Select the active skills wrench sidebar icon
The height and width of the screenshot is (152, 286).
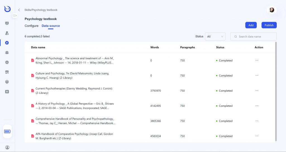pyautogui.click(x=7, y=43)
